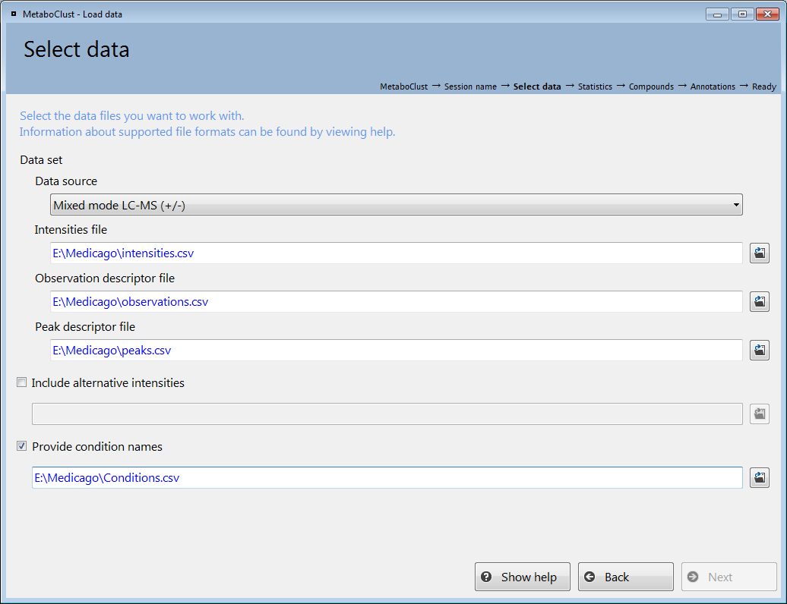The height and width of the screenshot is (604, 787).
Task: Browse for the Observation descriptor file
Action: click(x=760, y=302)
